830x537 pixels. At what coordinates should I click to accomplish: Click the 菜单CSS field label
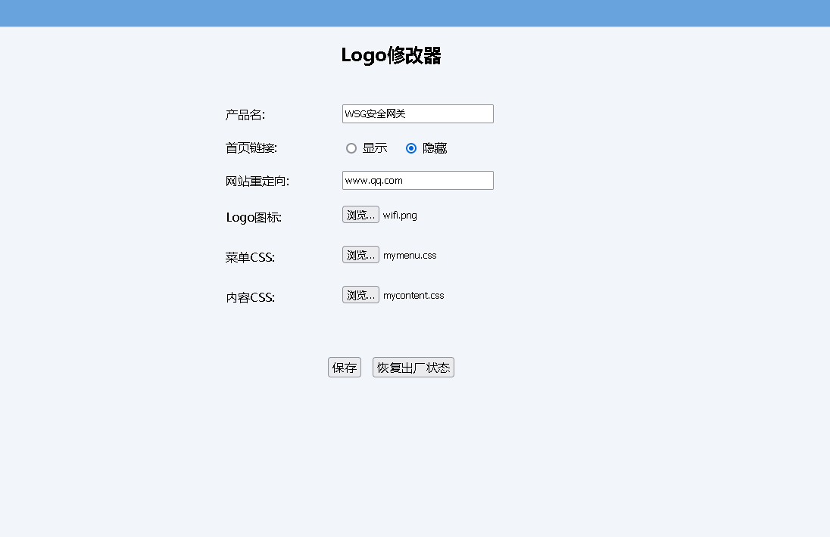point(250,258)
